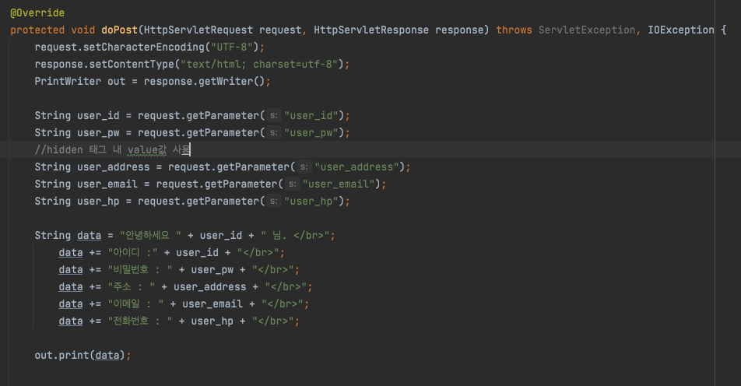The height and width of the screenshot is (386, 741).
Task: Click the s: parameter hint before "user_email"
Action: point(292,184)
